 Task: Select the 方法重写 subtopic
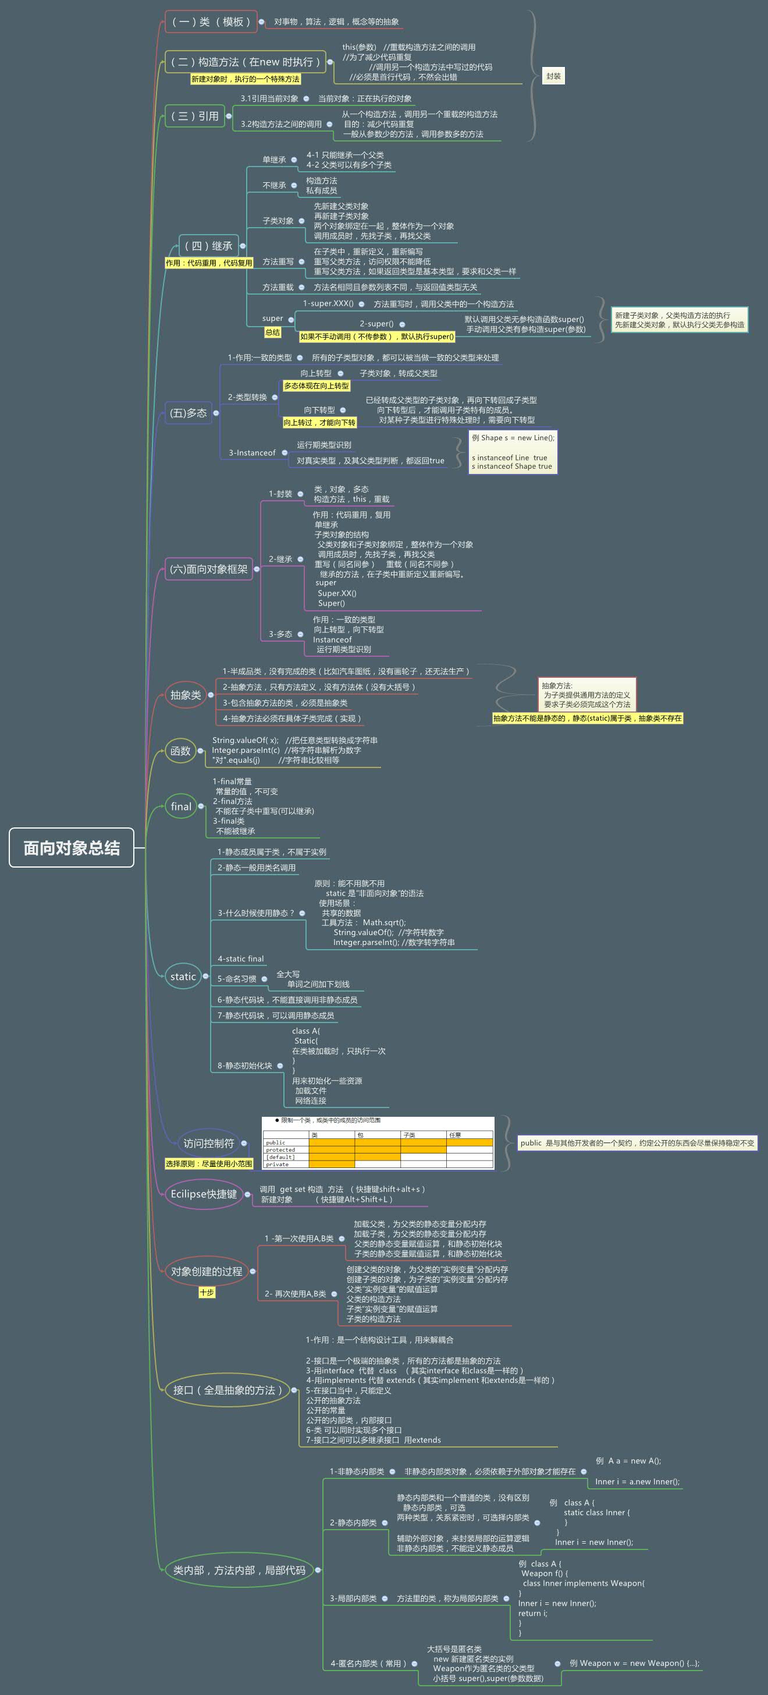[278, 262]
